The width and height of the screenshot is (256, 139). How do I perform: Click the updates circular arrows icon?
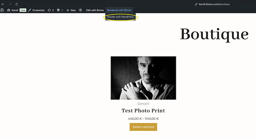click(x=49, y=10)
